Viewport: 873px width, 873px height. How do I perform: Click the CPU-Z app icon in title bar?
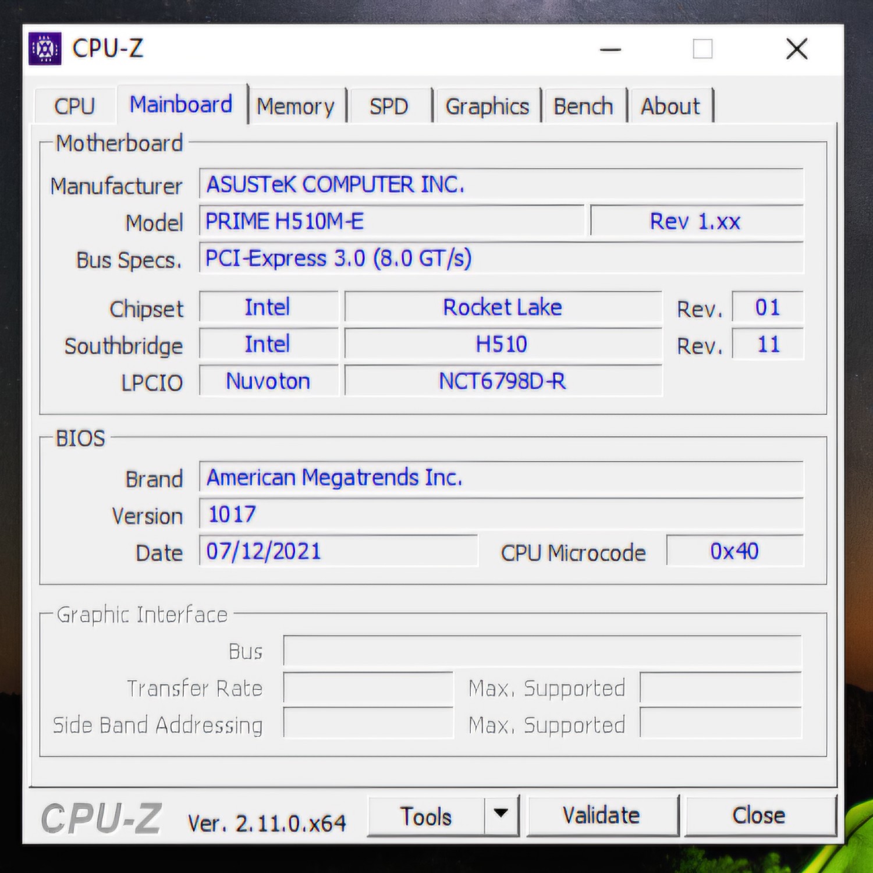pos(45,49)
